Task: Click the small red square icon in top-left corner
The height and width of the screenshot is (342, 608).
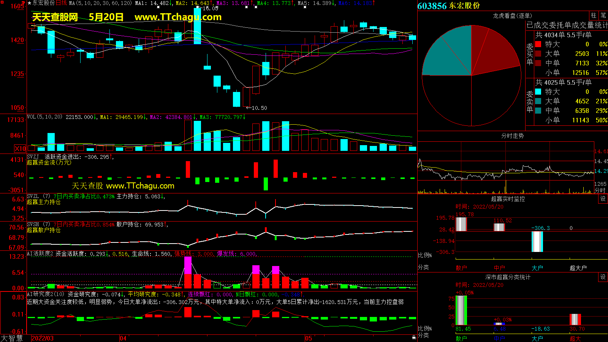Action: [2, 2]
